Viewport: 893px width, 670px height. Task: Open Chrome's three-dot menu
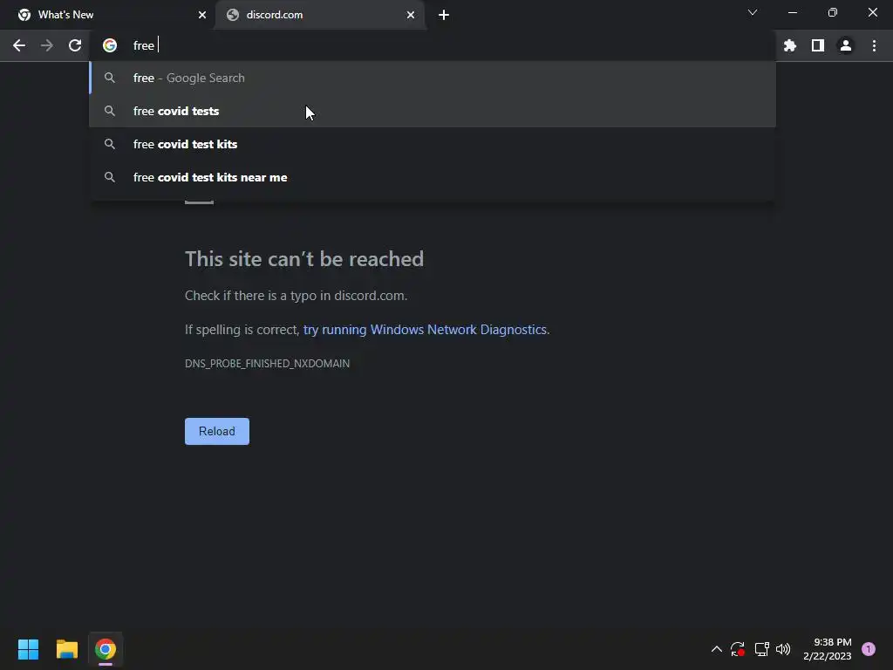pyautogui.click(x=874, y=45)
